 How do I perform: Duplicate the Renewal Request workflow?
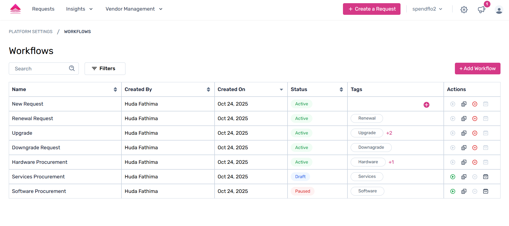(464, 119)
